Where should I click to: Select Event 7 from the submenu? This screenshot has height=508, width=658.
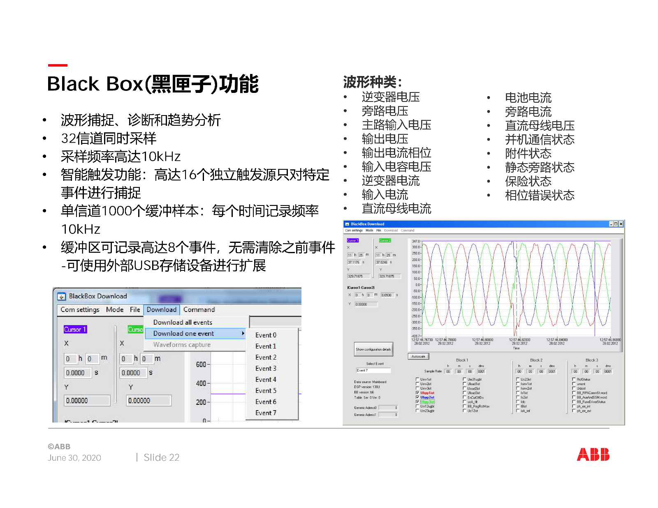click(266, 413)
